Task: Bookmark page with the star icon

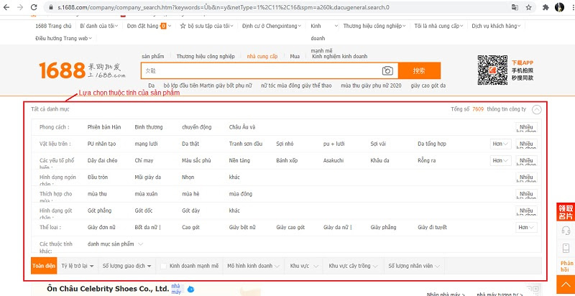Action: [x=528, y=7]
